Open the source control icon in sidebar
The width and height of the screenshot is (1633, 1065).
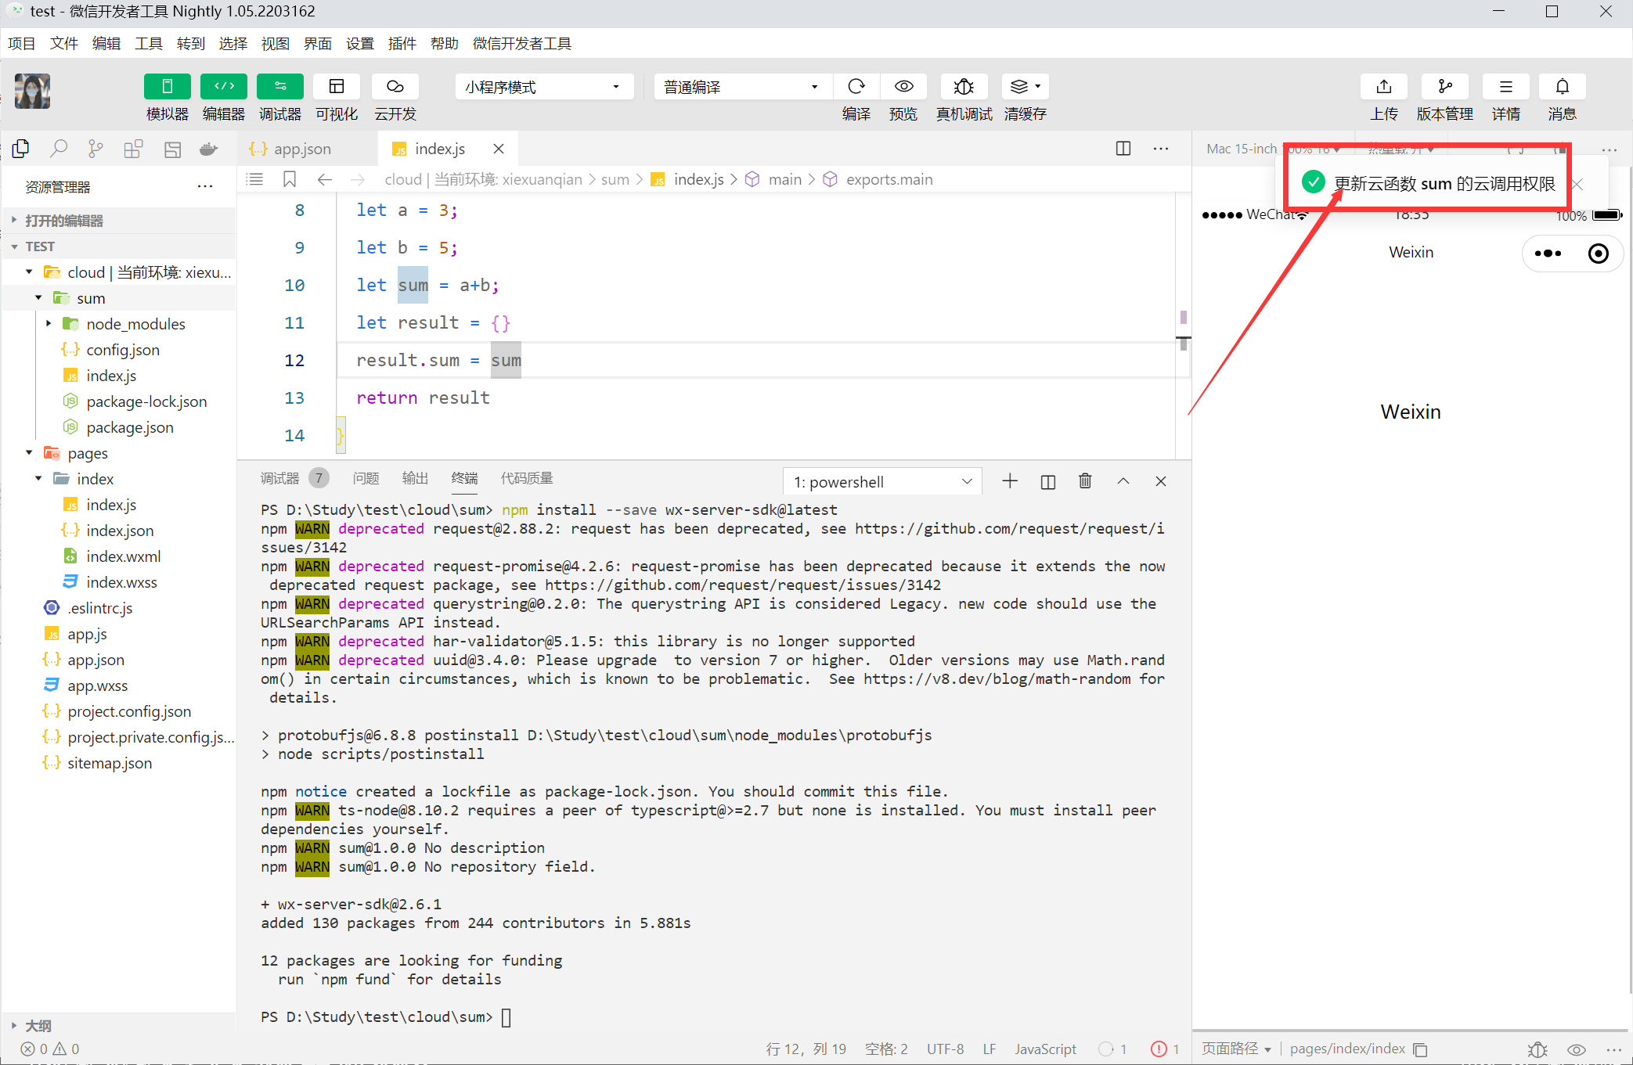click(x=96, y=149)
